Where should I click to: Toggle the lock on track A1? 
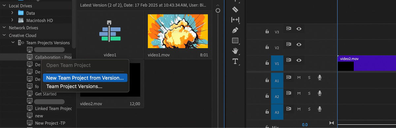point(267,80)
